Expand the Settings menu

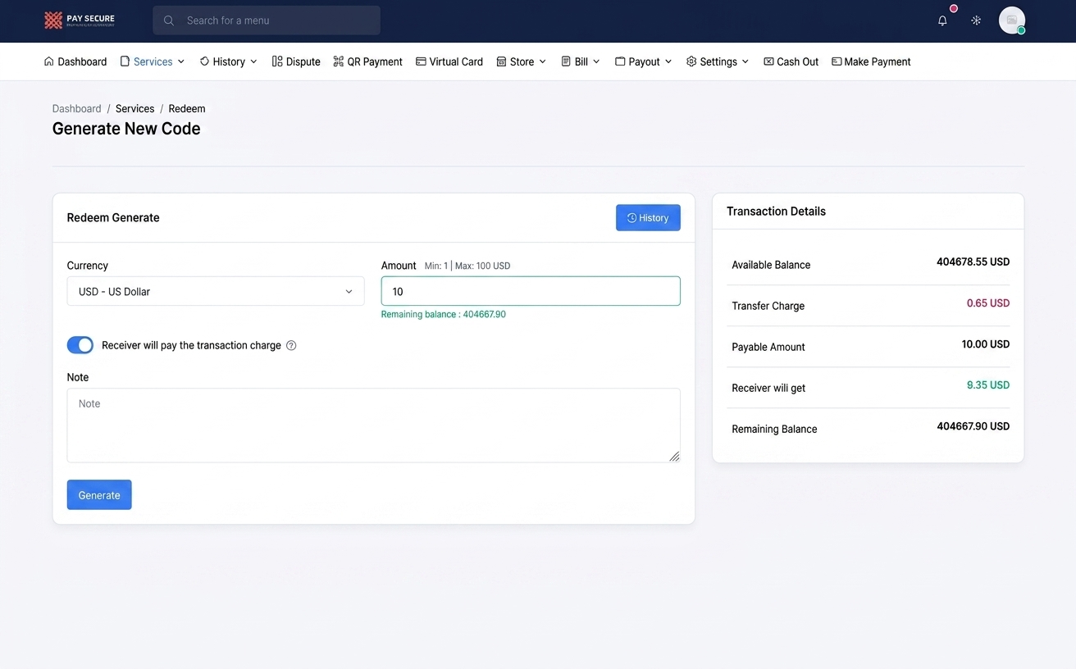718,61
